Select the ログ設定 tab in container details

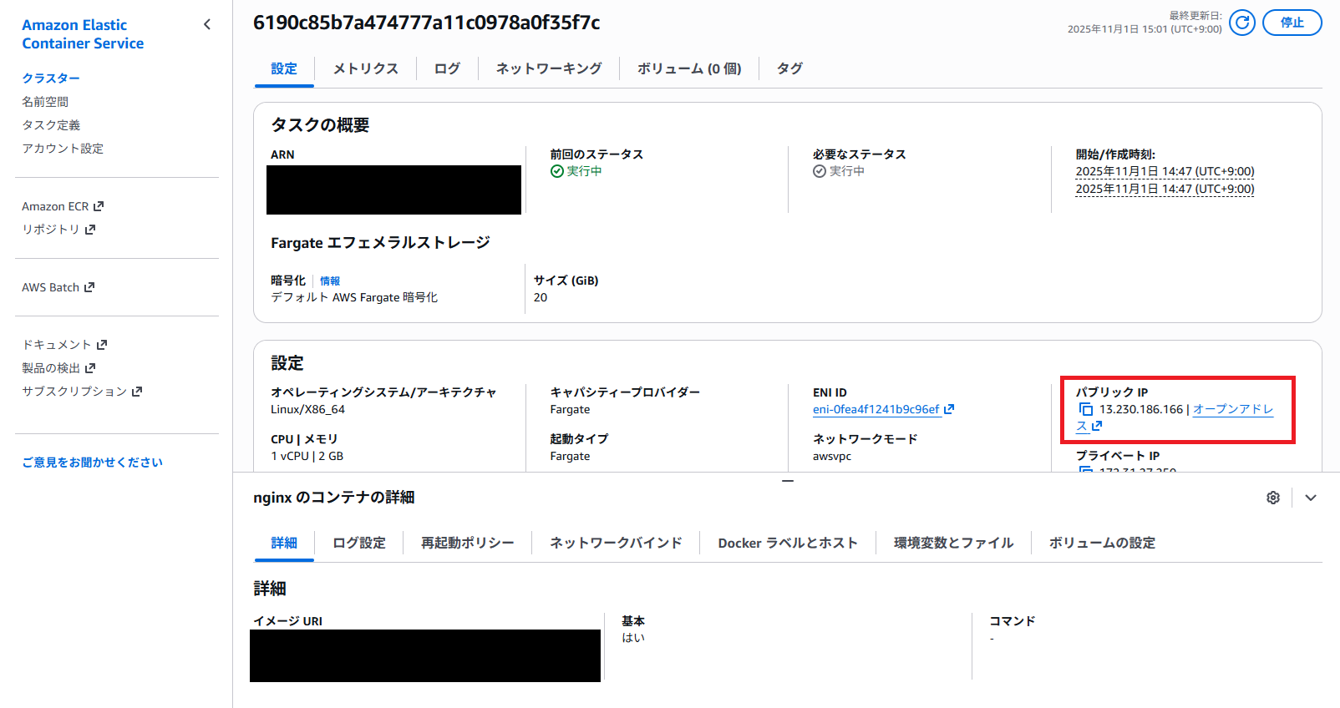tap(358, 543)
